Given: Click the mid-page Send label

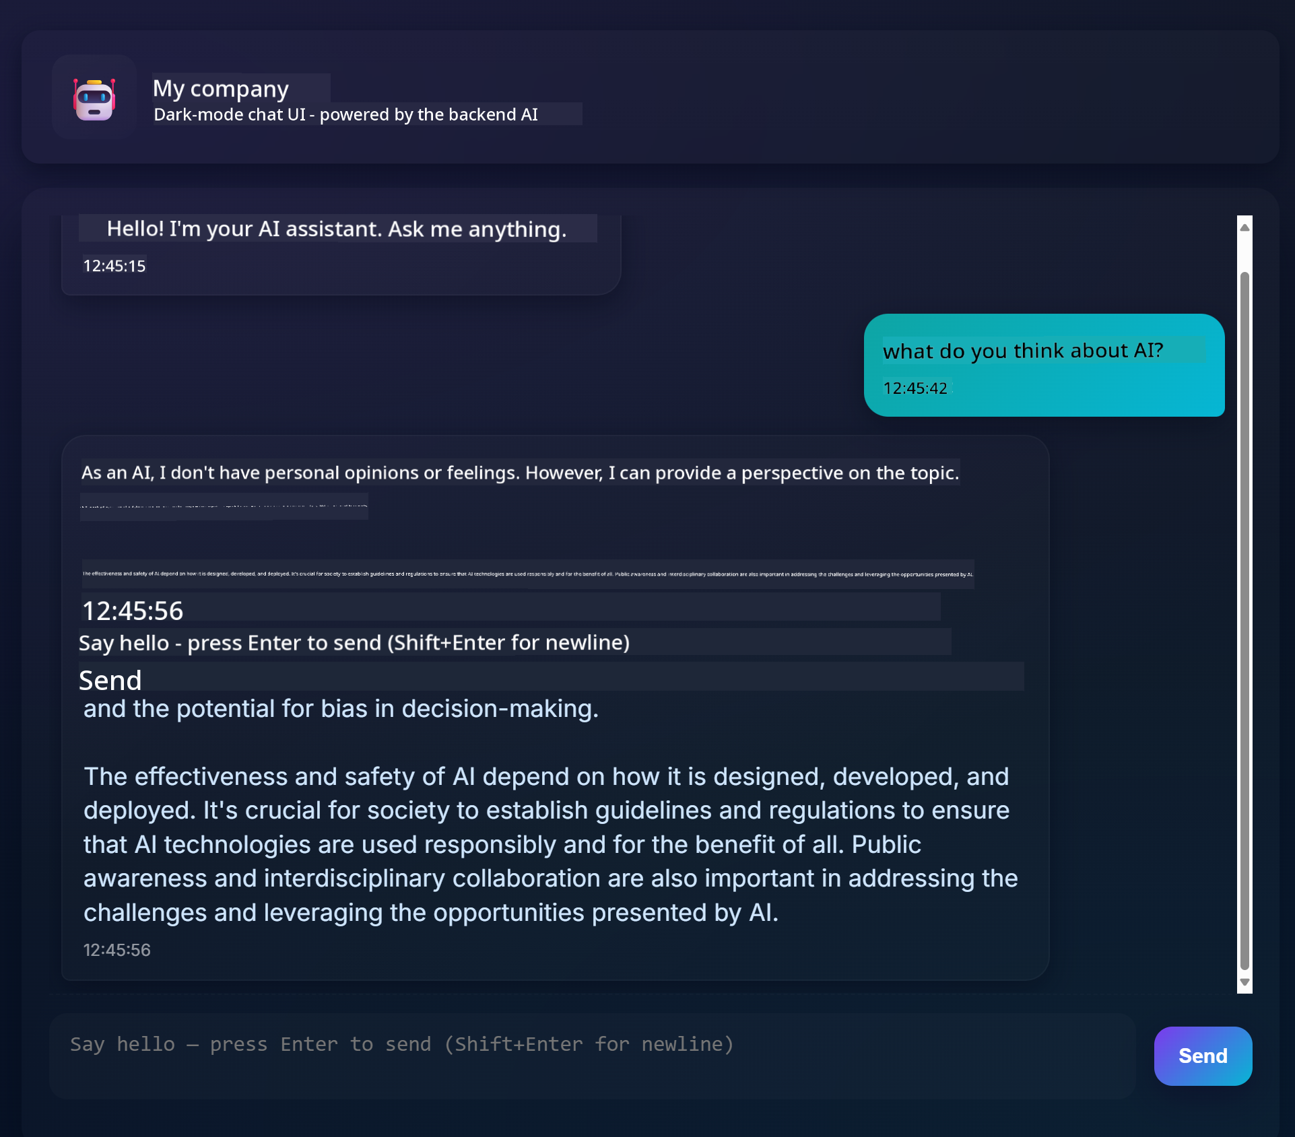Looking at the screenshot, I should pyautogui.click(x=110, y=681).
